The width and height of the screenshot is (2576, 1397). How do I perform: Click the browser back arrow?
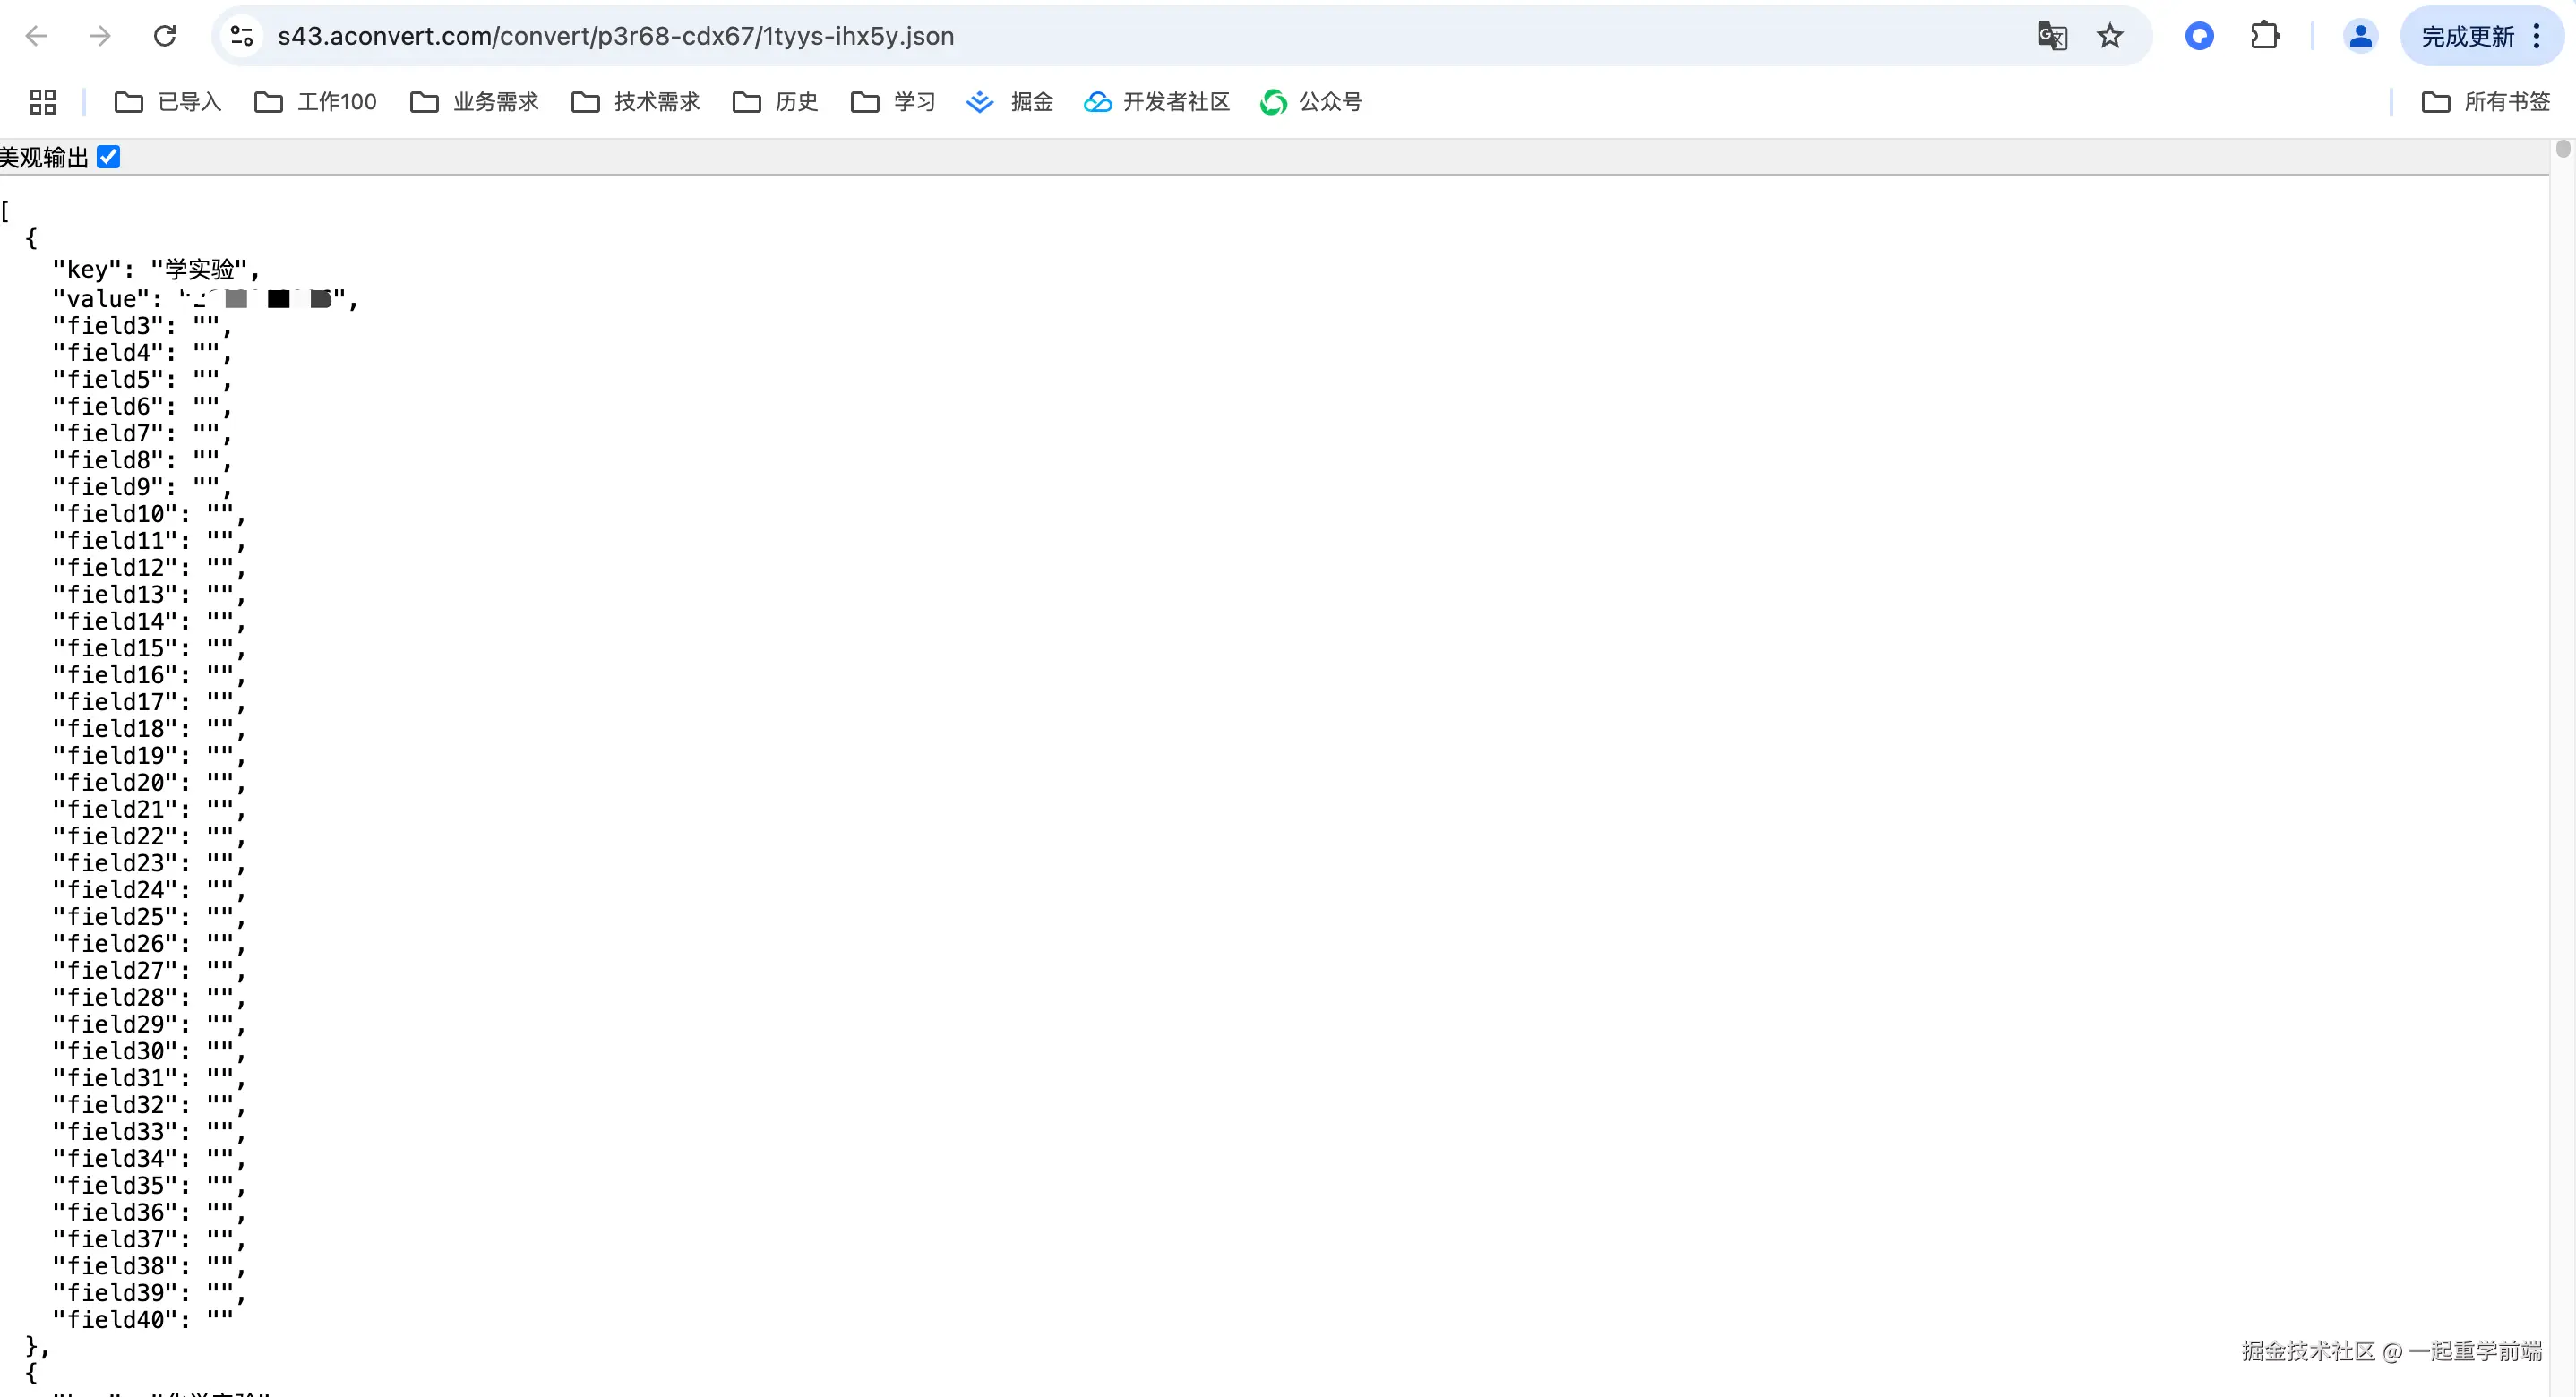point(36,36)
